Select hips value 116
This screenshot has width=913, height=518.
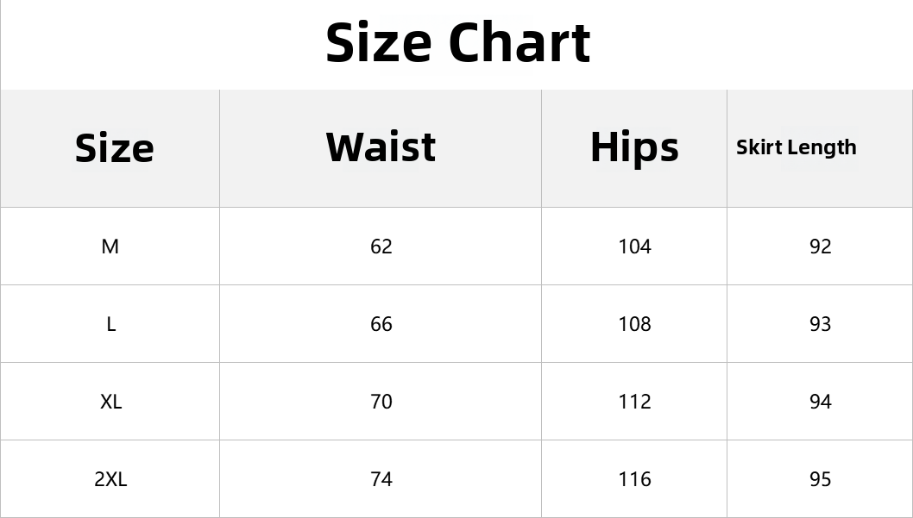point(634,479)
